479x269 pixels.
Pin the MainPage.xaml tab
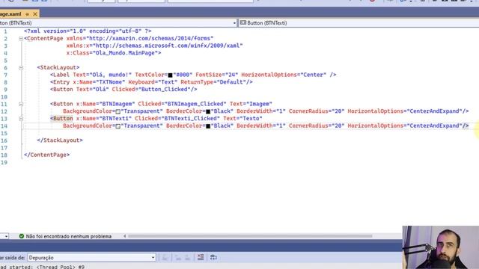coord(27,14)
